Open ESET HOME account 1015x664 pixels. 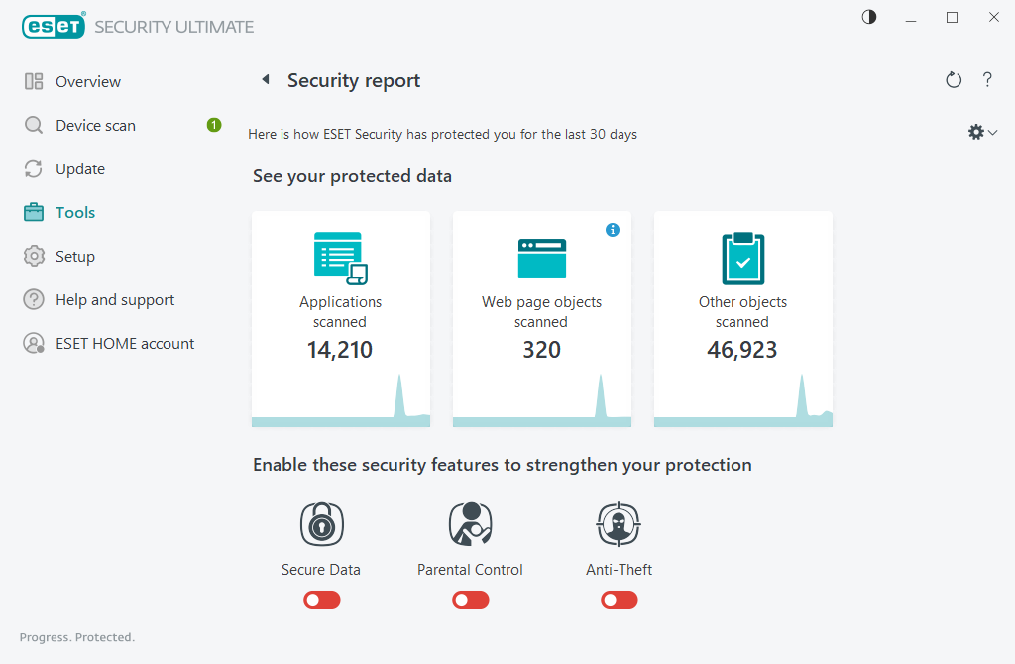pyautogui.click(x=125, y=344)
